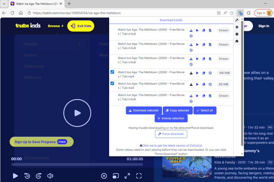Copy link of the 86.1MB mp4 entry

click(x=204, y=85)
